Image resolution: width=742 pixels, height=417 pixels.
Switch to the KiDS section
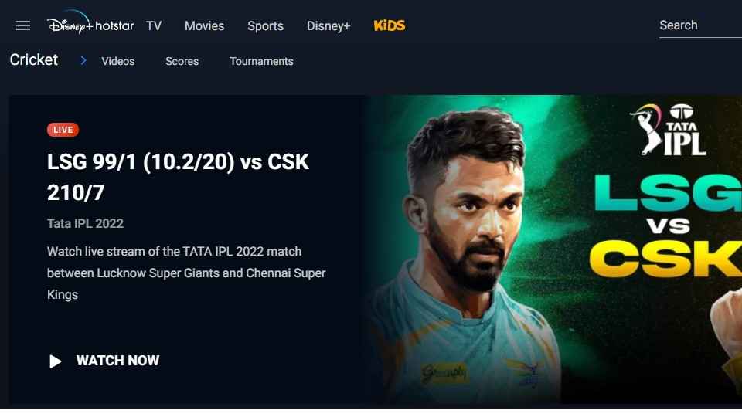pyautogui.click(x=390, y=25)
